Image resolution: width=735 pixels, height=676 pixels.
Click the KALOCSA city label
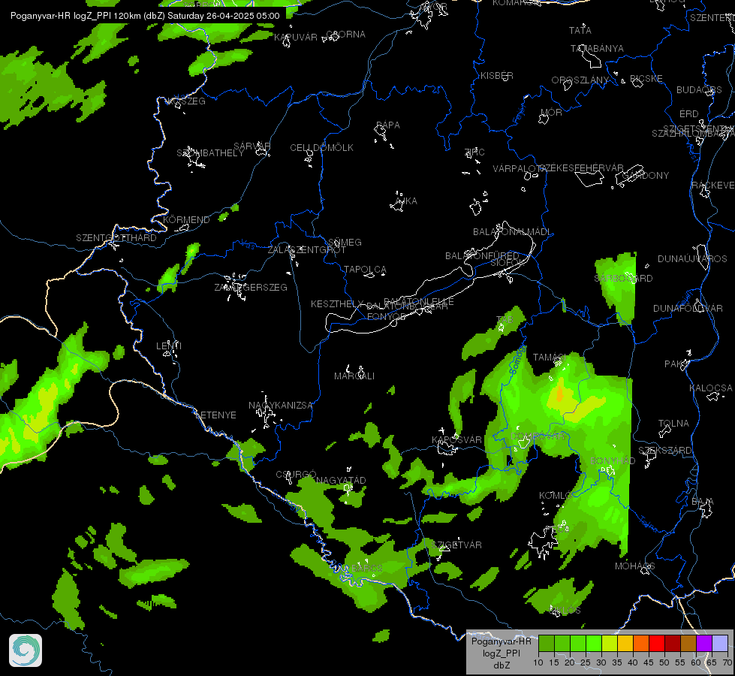point(711,388)
